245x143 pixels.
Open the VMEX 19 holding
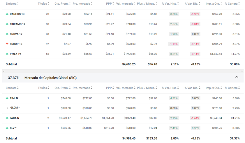(15, 54)
